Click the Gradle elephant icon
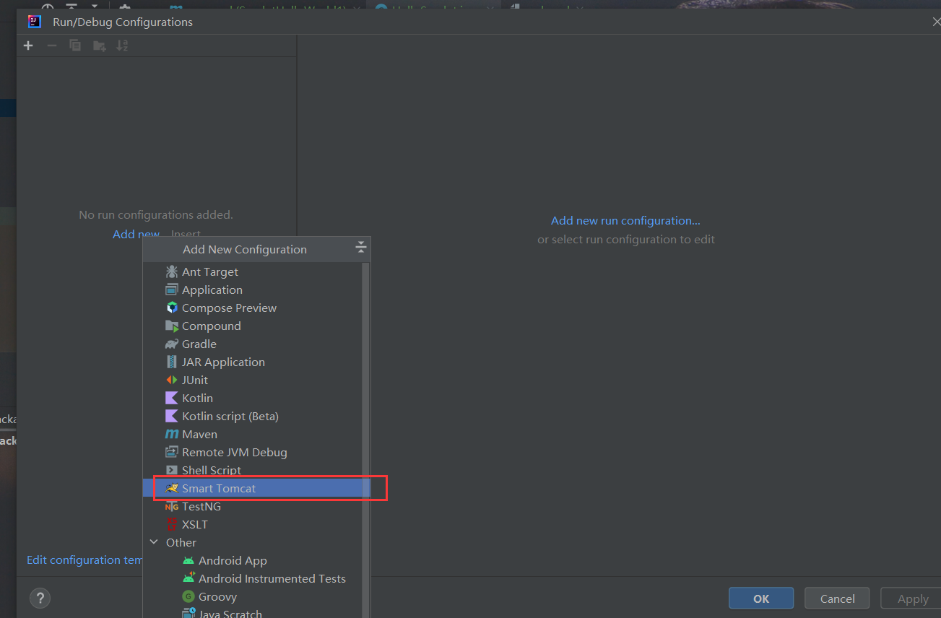The image size is (941, 618). (x=171, y=344)
